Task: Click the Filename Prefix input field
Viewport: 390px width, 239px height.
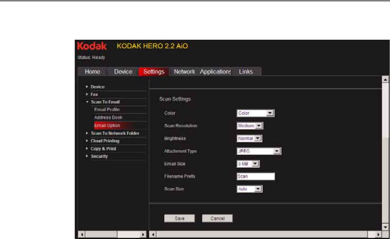Action: pyautogui.click(x=256, y=176)
